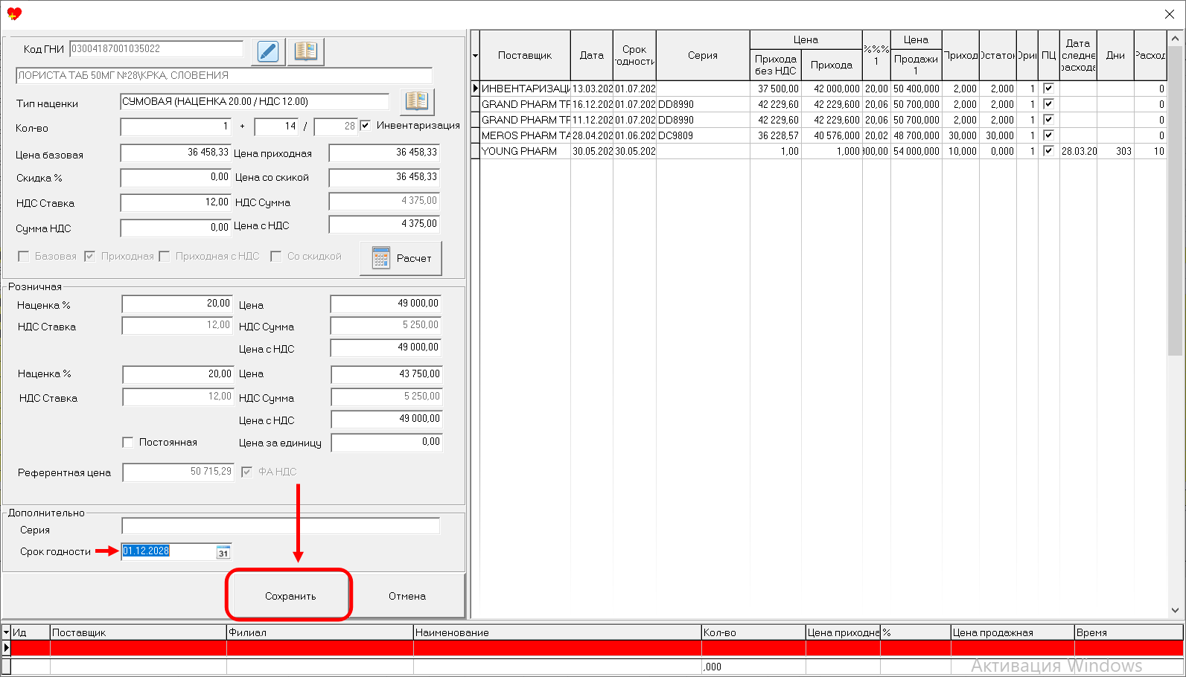Toggle ПЦ checkbox in YOUNG PHARM row
This screenshot has height=677, width=1186.
(1048, 151)
